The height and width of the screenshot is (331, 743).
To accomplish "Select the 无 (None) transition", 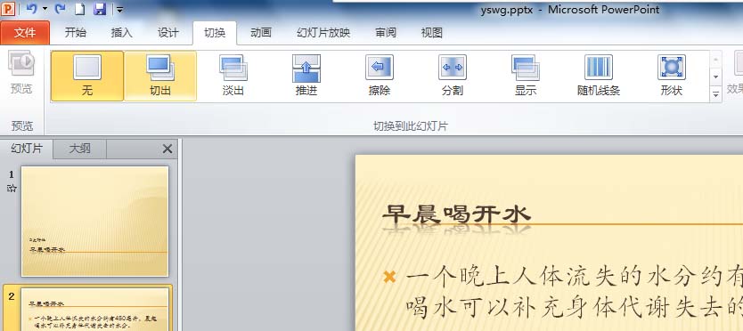I will [87, 76].
